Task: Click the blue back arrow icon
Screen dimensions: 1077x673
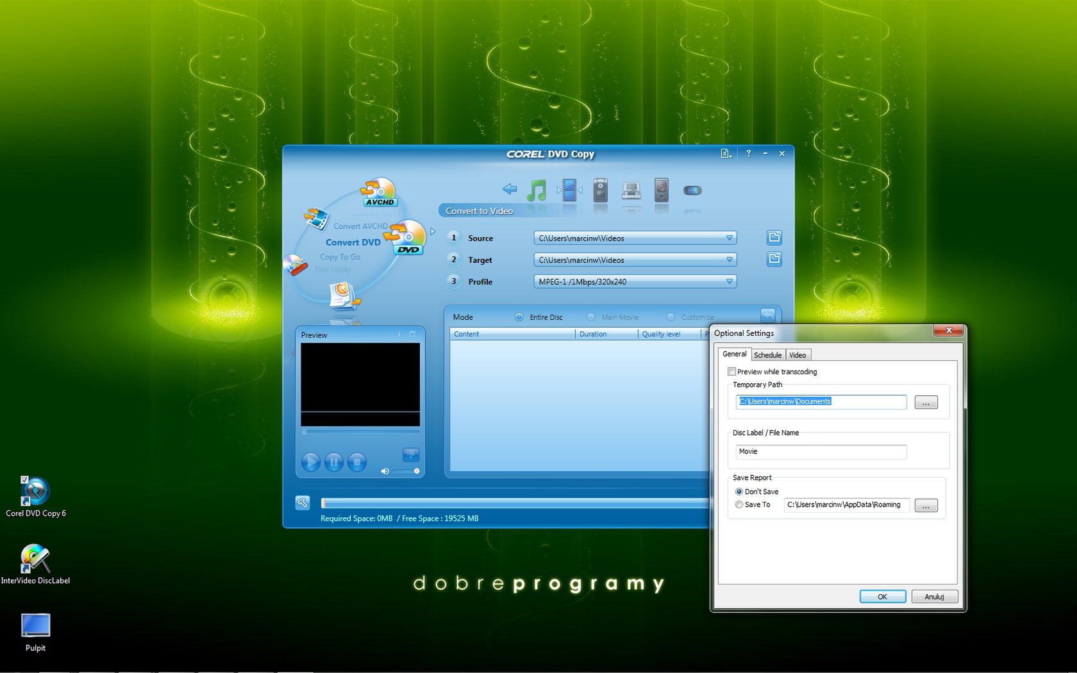Action: coord(510,189)
